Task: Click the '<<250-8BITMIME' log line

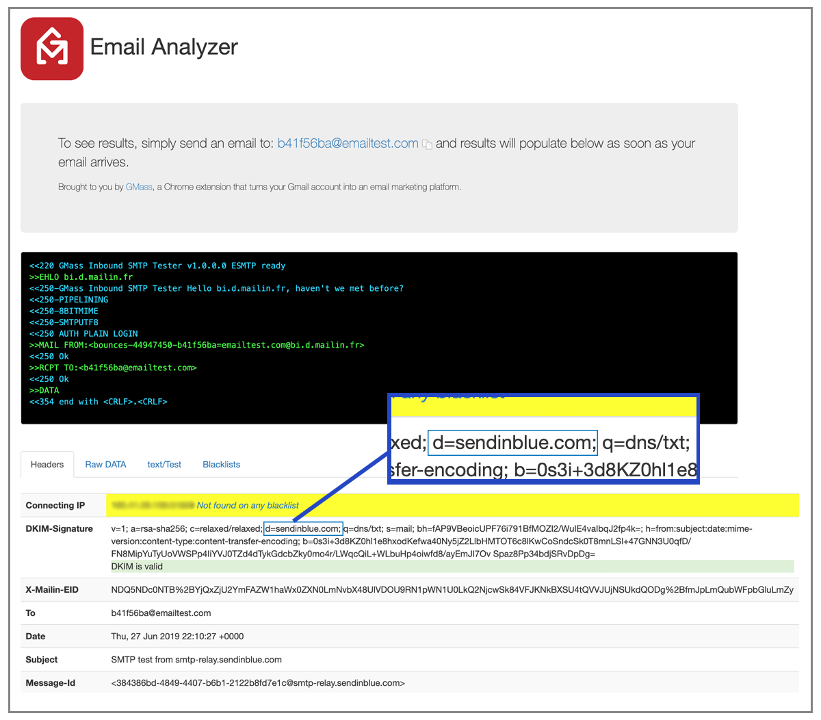Action: pos(64,311)
